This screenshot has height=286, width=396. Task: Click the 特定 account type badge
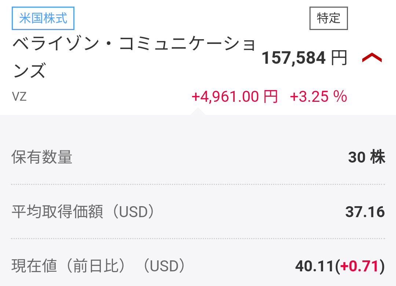coord(329,18)
